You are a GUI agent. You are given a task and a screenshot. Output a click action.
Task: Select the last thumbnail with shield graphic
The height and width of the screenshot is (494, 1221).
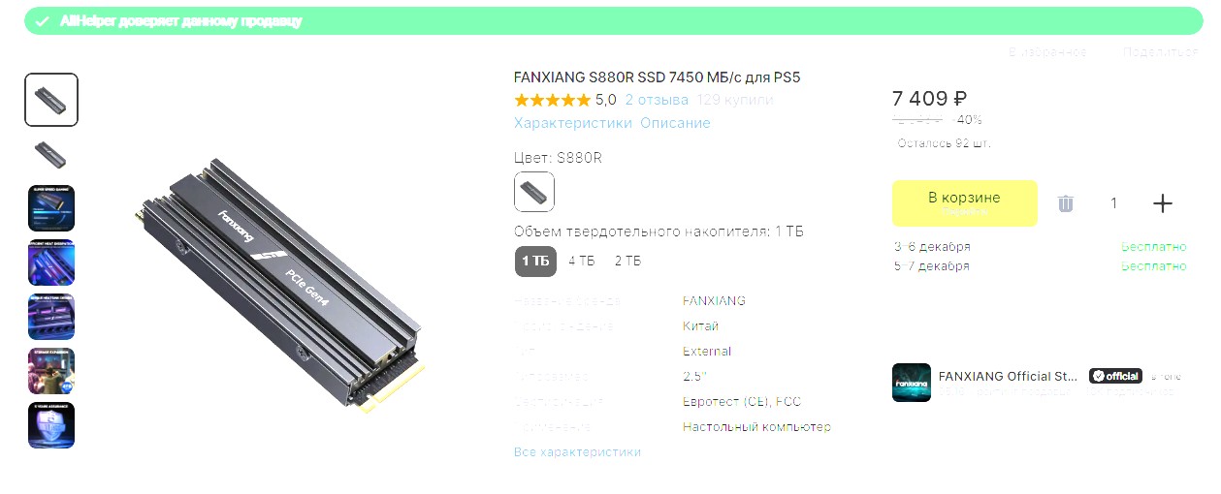[51, 425]
